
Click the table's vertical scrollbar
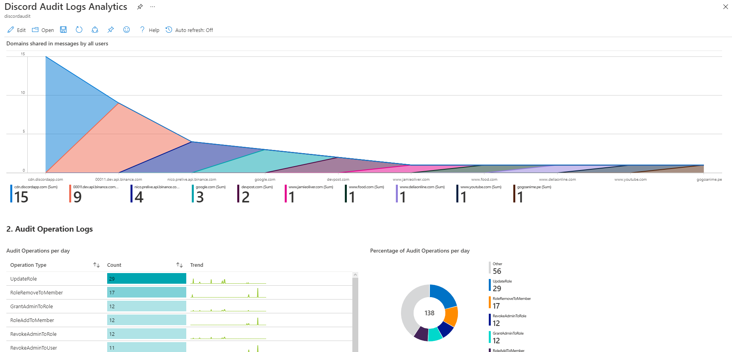(x=355, y=315)
